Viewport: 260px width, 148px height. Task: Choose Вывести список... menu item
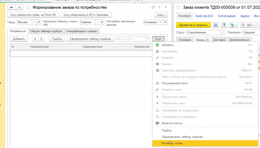click(205, 123)
